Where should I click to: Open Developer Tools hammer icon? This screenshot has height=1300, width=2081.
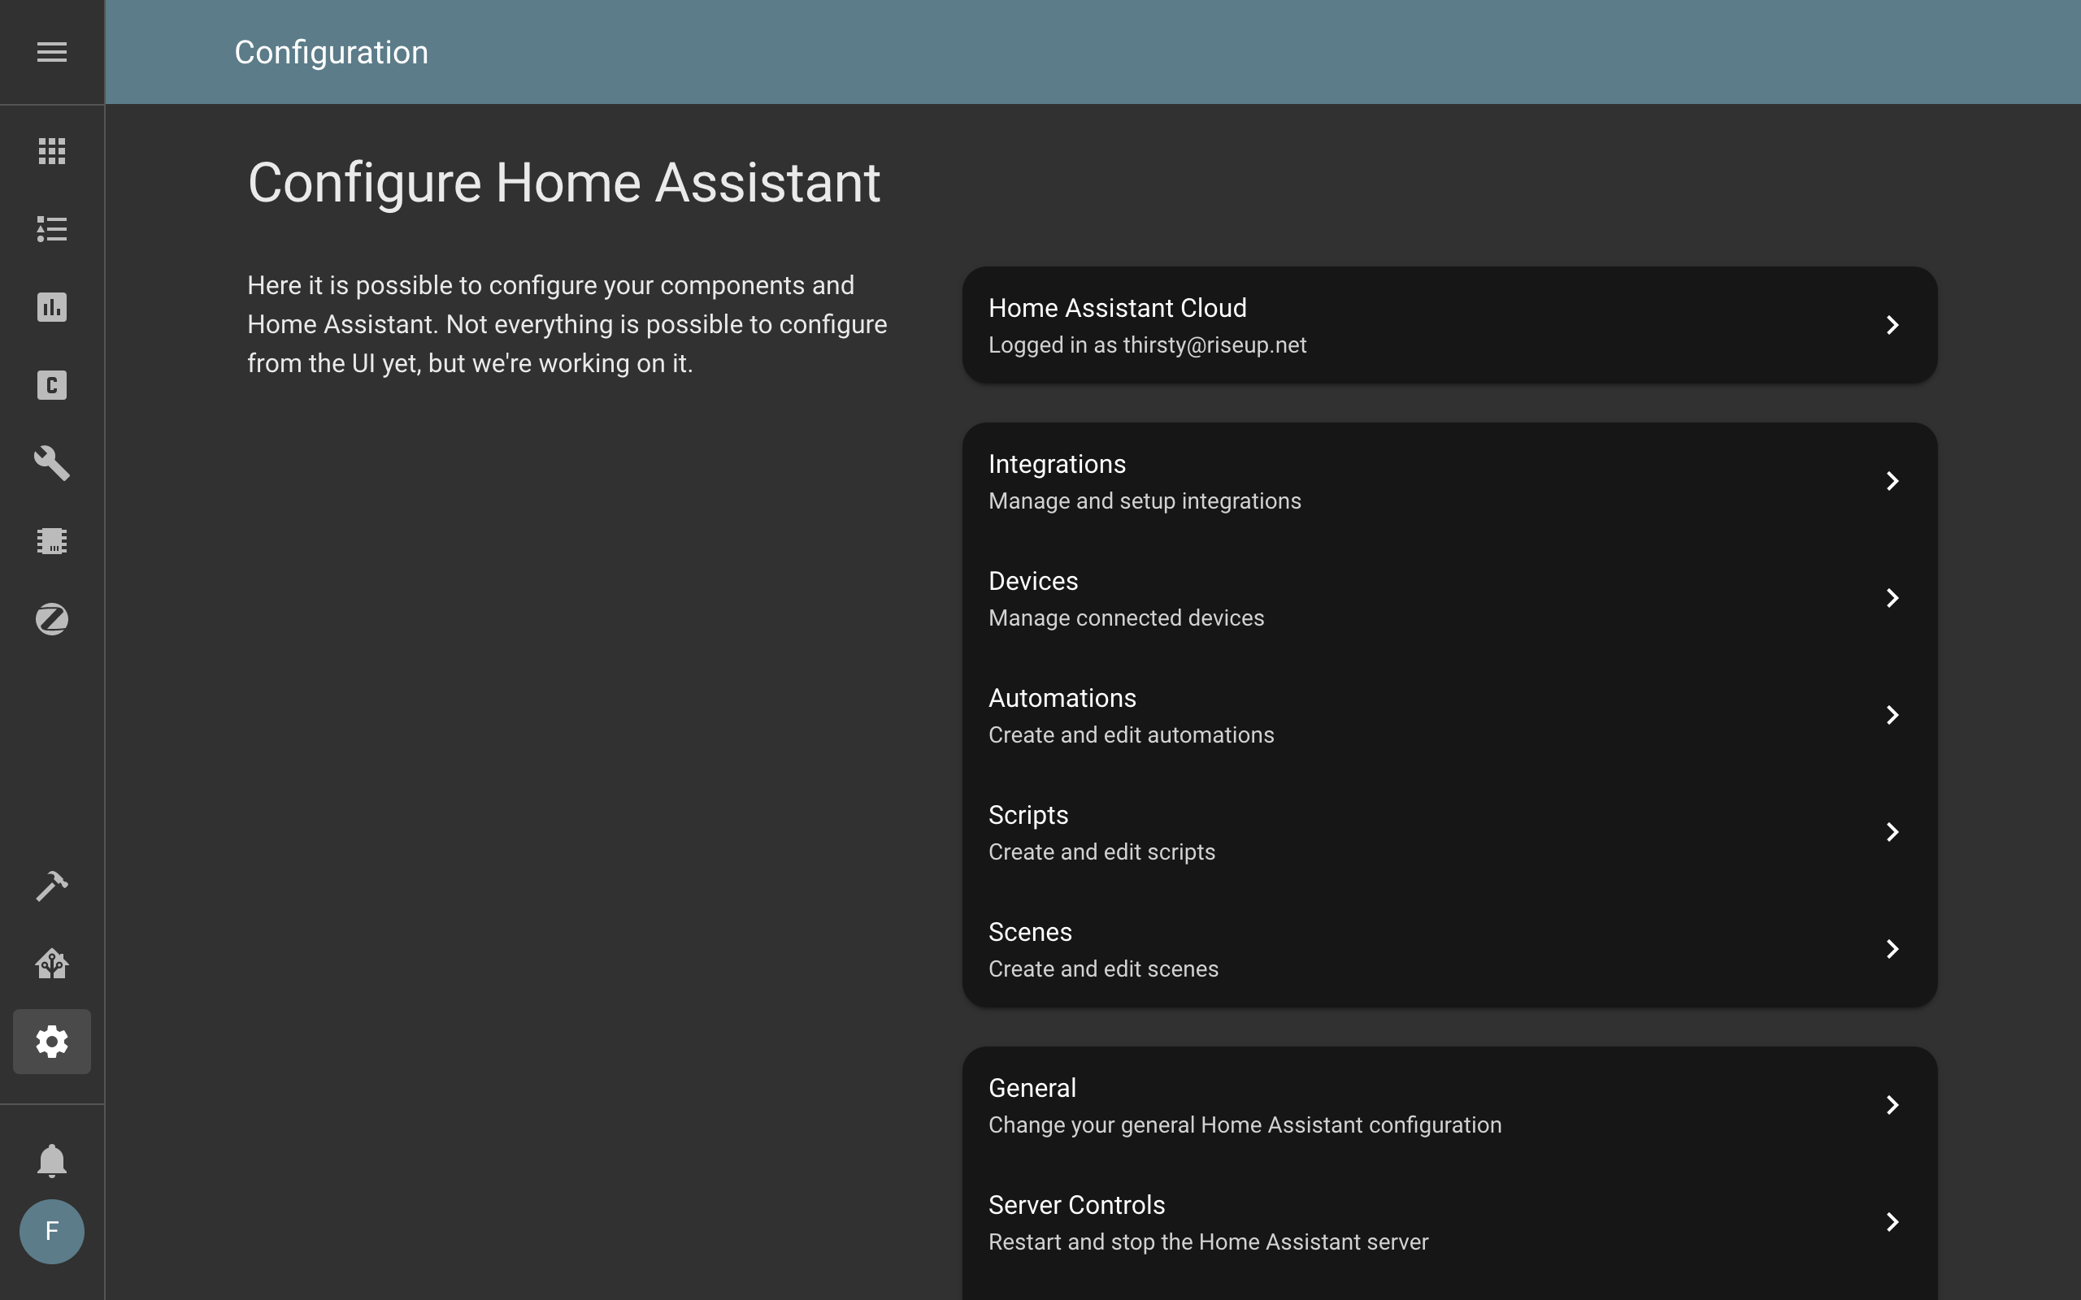pyautogui.click(x=50, y=886)
